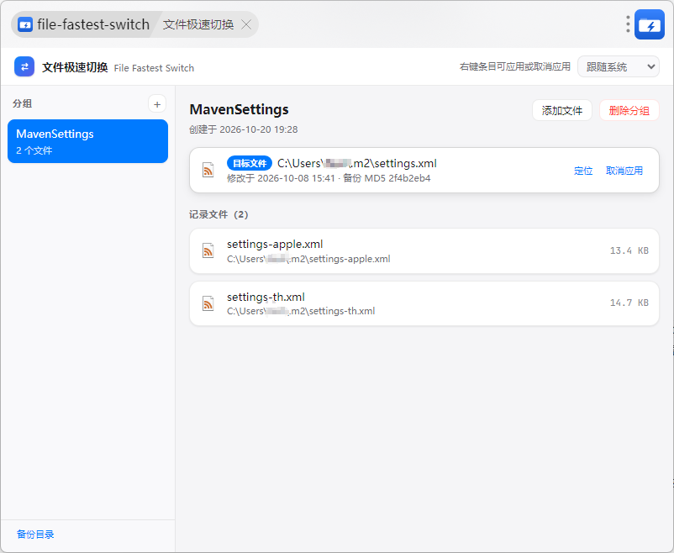Click the 修改于 2026-10-08 15:41 backup MD5 text
This screenshot has height=553, width=674.
point(329,178)
